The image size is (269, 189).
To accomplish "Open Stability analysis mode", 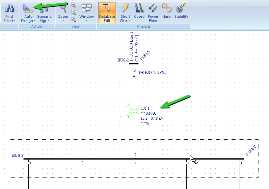I will 181,12.
